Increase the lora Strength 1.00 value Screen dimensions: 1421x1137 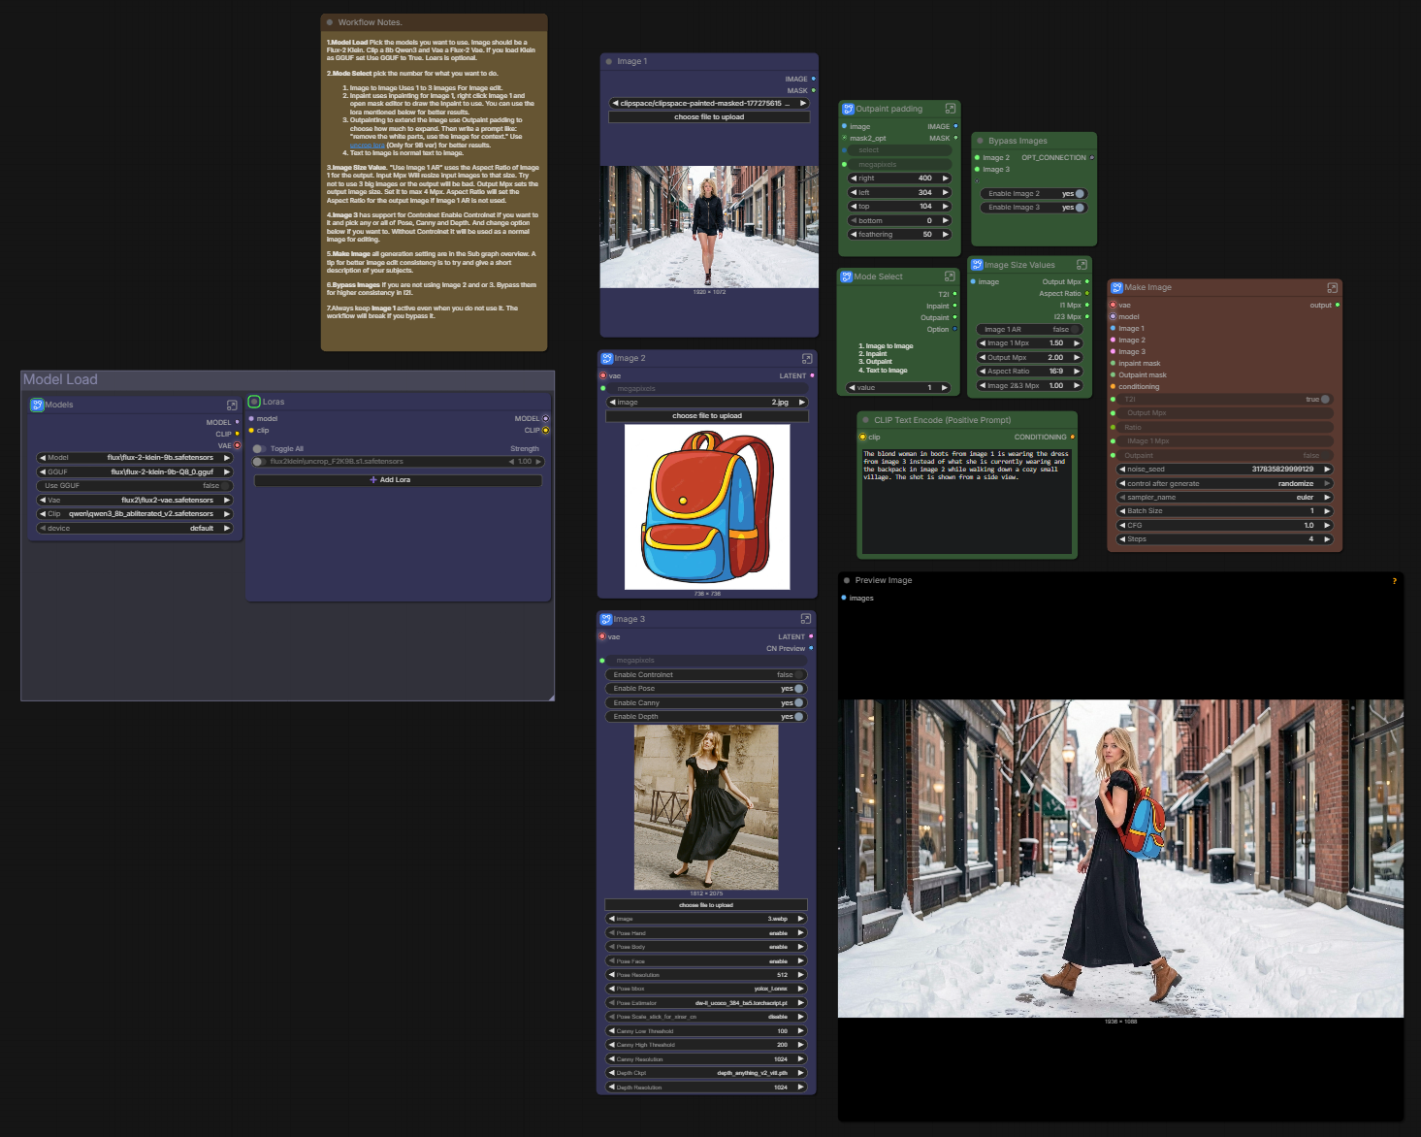coord(538,462)
